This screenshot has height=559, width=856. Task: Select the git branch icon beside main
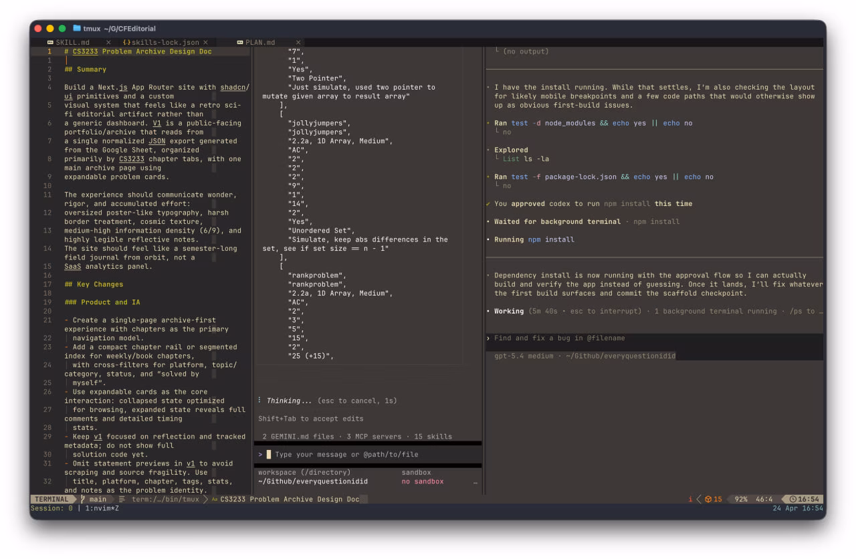tap(83, 499)
